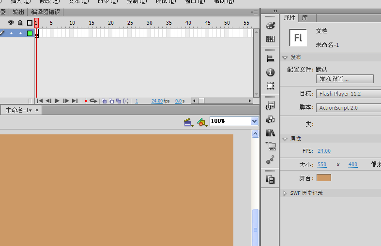Select the 未命名-1* document tab

point(18,110)
